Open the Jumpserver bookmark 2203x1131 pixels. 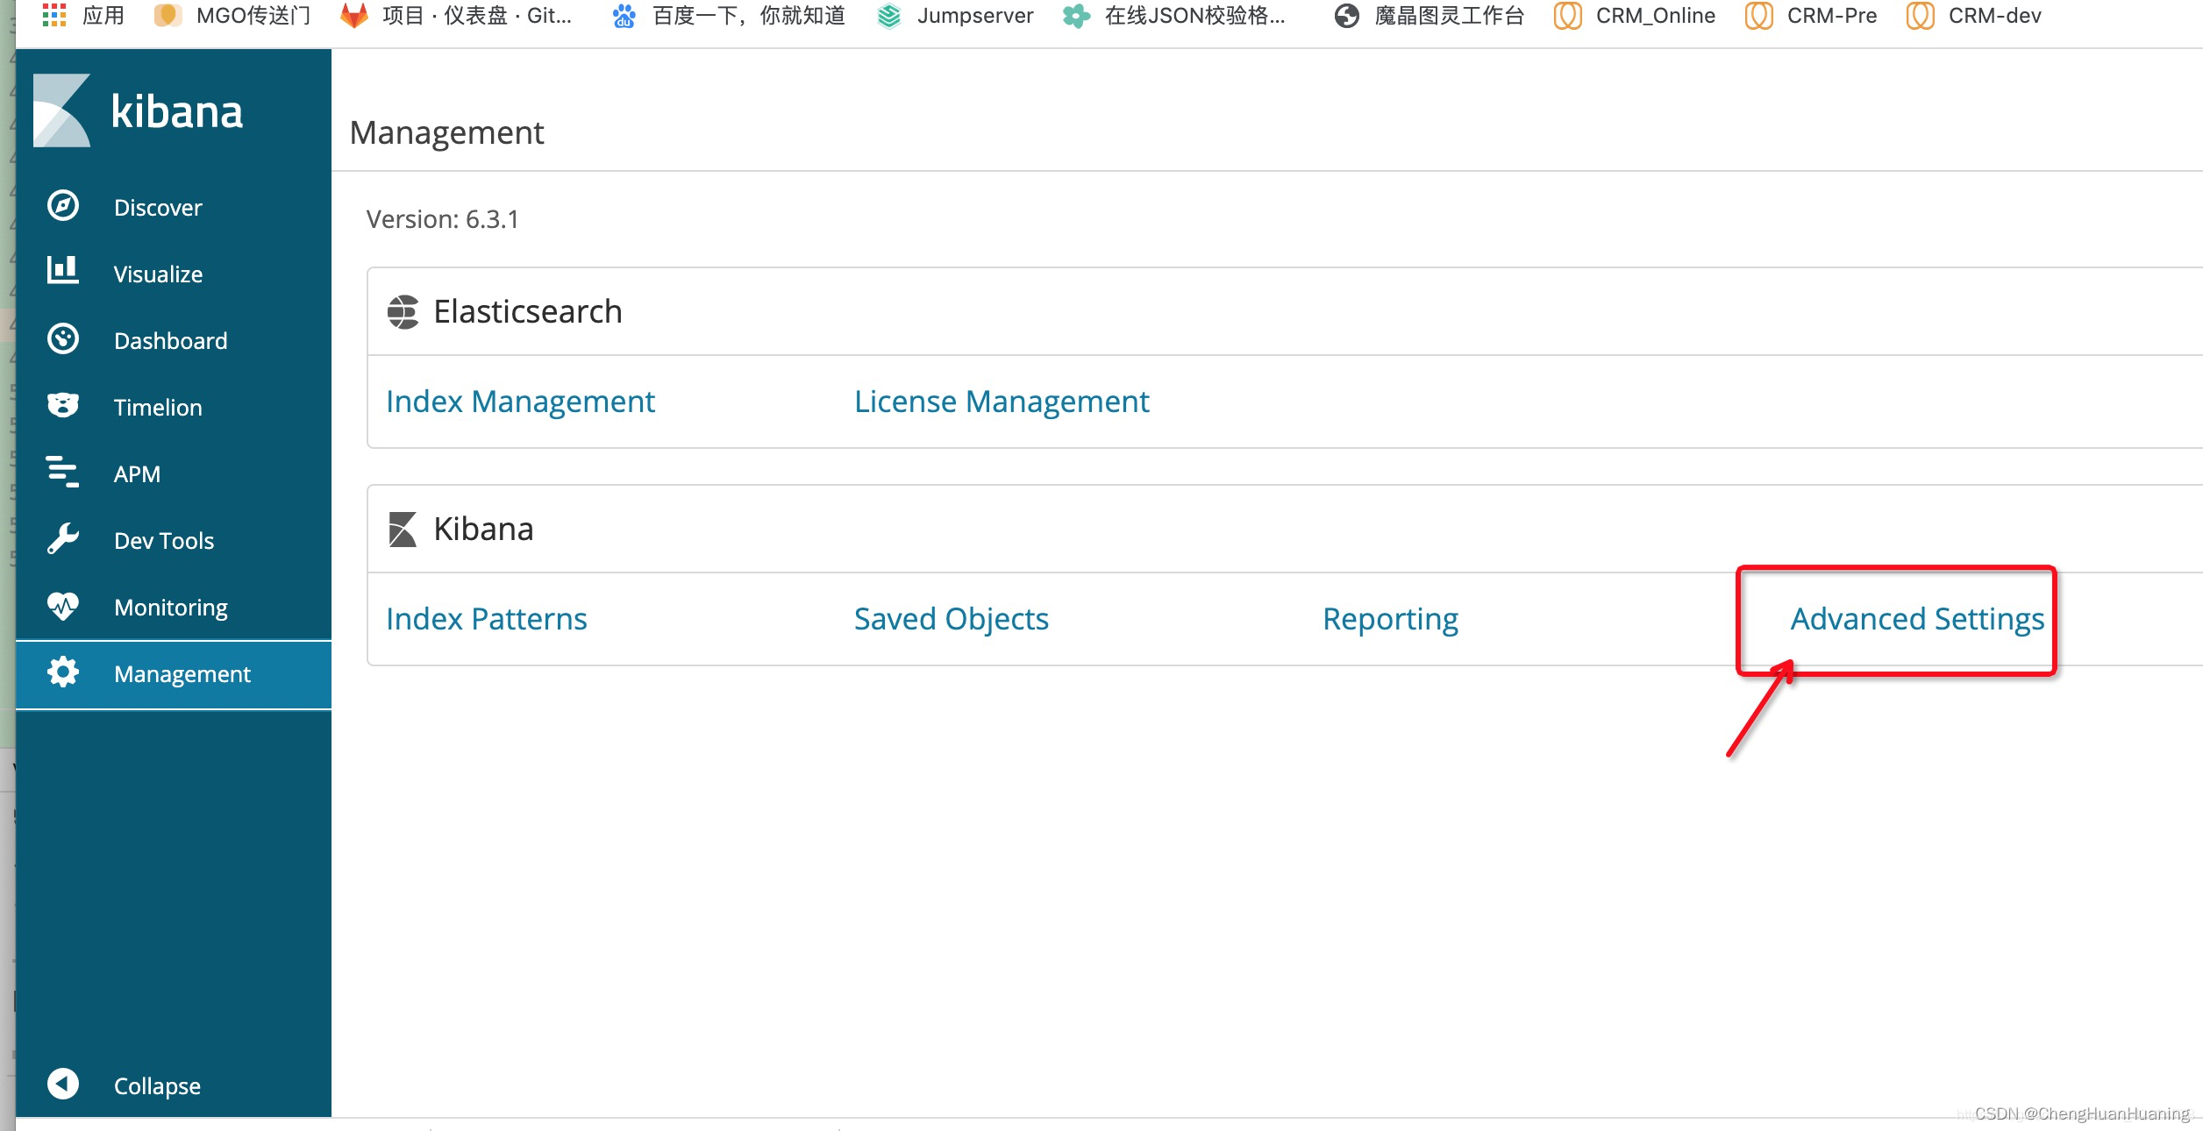[x=975, y=16]
